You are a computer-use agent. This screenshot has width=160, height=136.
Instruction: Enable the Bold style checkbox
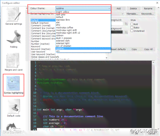coord(132,24)
